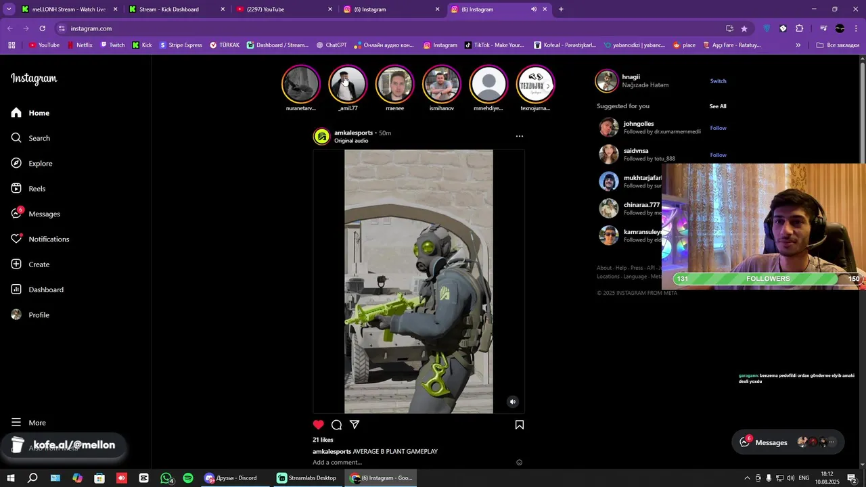
Task: Open the tab search dropdown
Action: 9,9
